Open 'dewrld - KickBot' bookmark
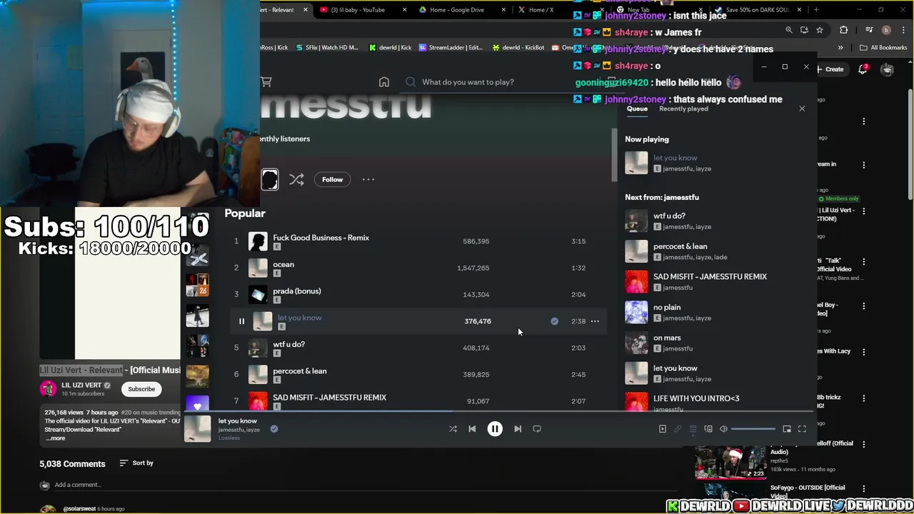The image size is (914, 514). pyautogui.click(x=518, y=48)
